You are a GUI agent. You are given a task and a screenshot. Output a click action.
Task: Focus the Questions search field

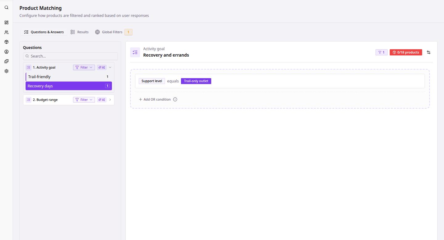(70, 56)
